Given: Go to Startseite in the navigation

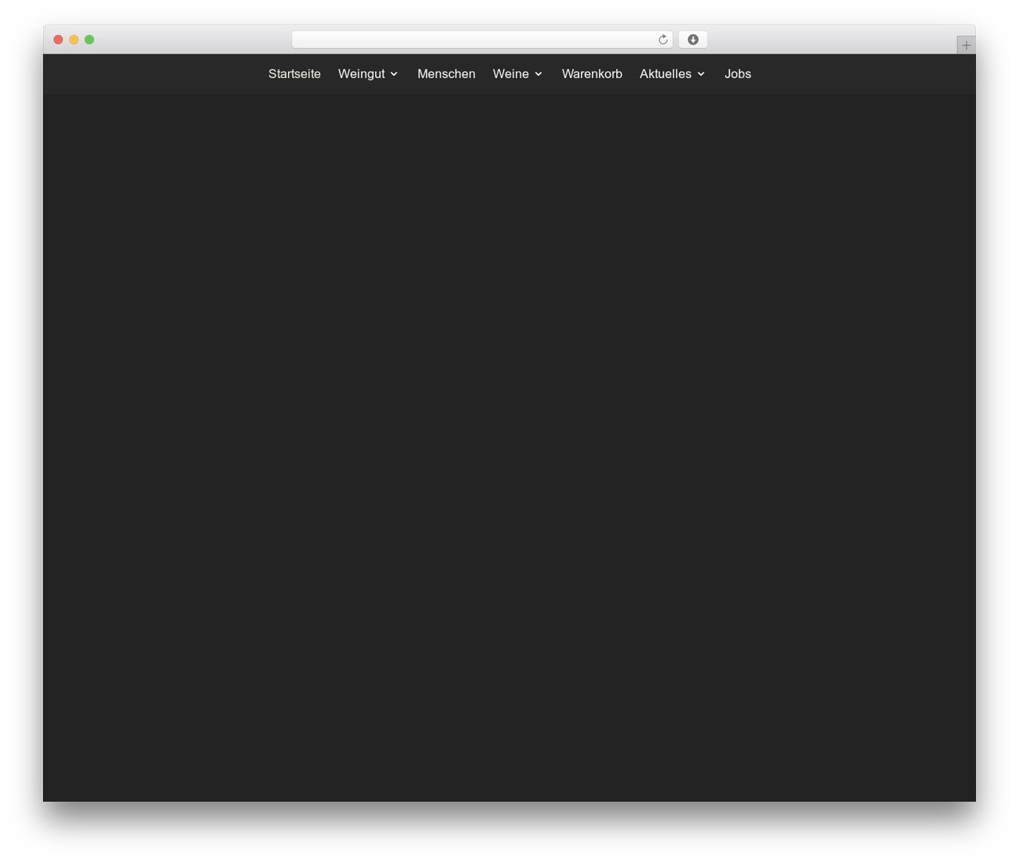Looking at the screenshot, I should [x=295, y=74].
